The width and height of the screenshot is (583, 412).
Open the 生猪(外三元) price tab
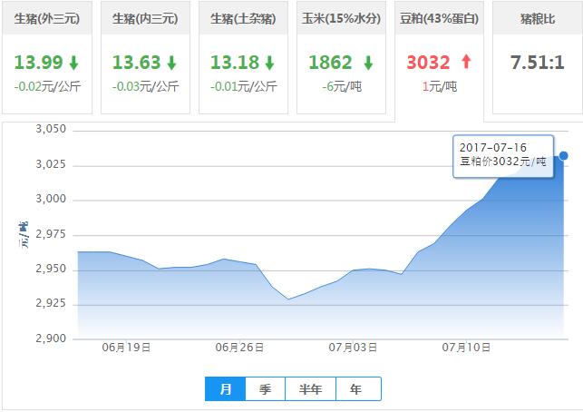[47, 57]
